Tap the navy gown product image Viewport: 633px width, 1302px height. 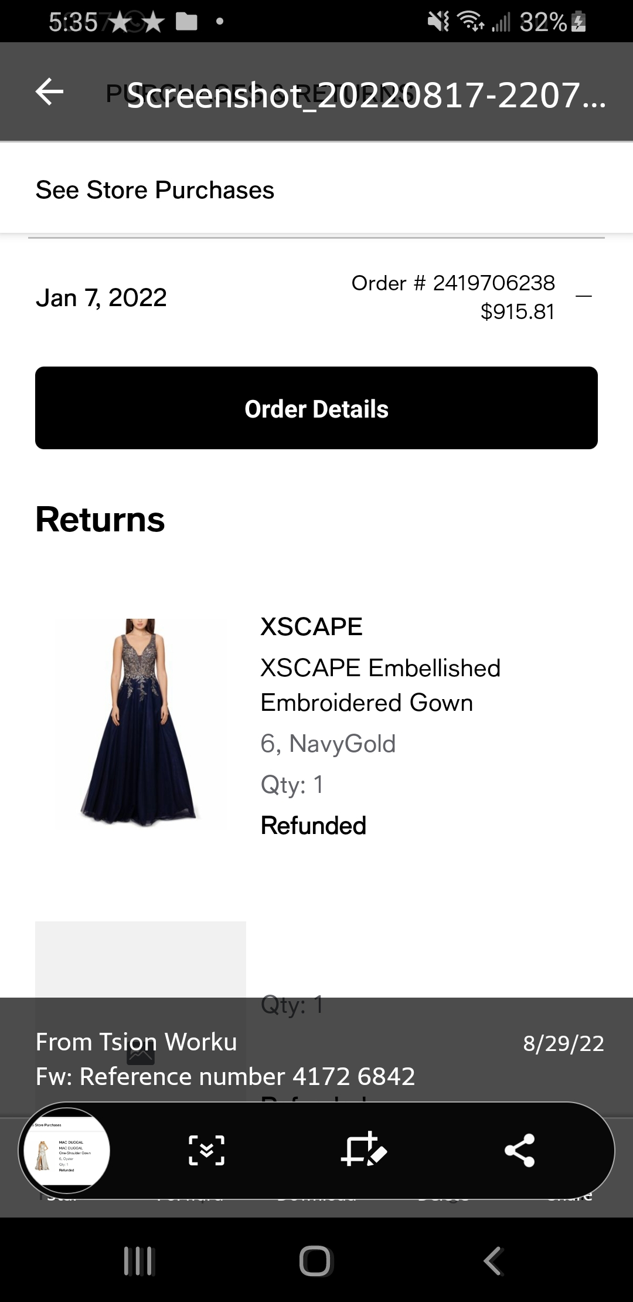tap(141, 723)
